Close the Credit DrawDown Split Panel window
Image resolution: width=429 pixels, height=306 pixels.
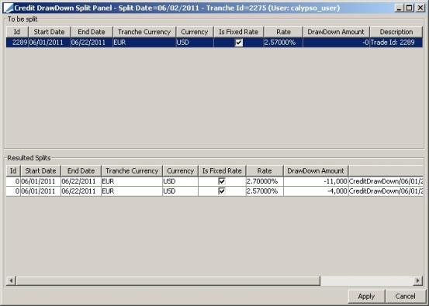(420, 8)
